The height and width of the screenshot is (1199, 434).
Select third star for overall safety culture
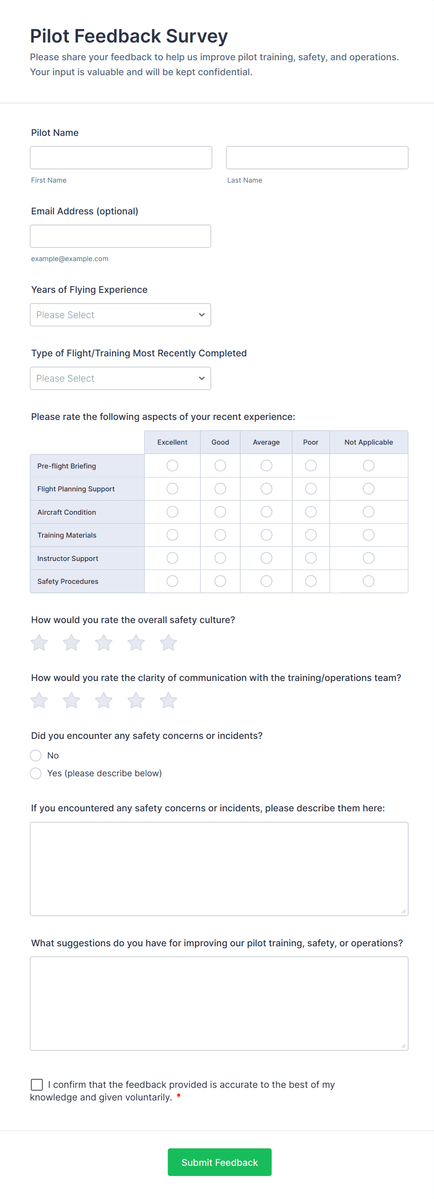[x=104, y=643]
